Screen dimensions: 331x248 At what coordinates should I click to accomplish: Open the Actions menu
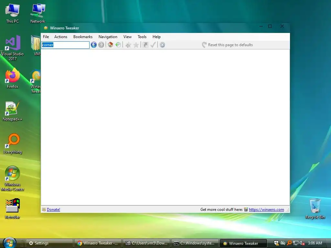point(61,37)
